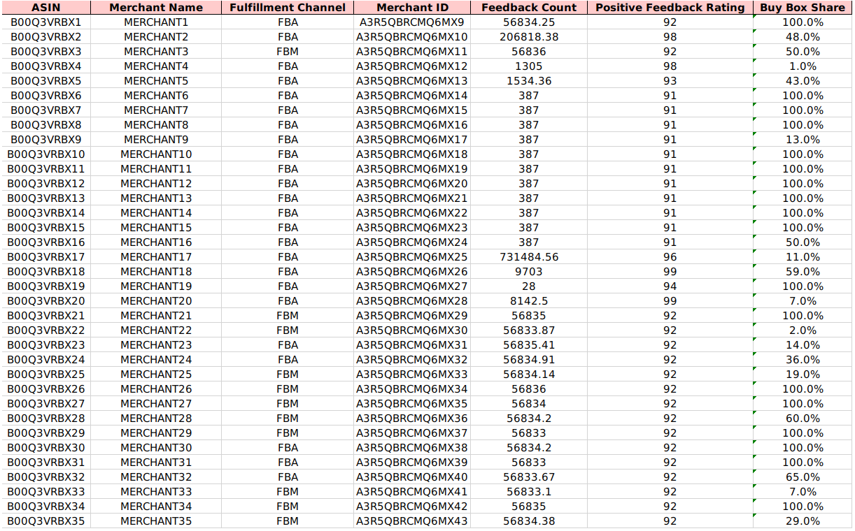Click merchant ID A3R5QBRCMQ6MX12
855x531 pixels.
[x=412, y=66]
